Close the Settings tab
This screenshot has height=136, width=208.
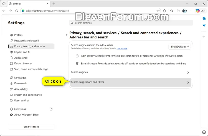coord(47,4)
